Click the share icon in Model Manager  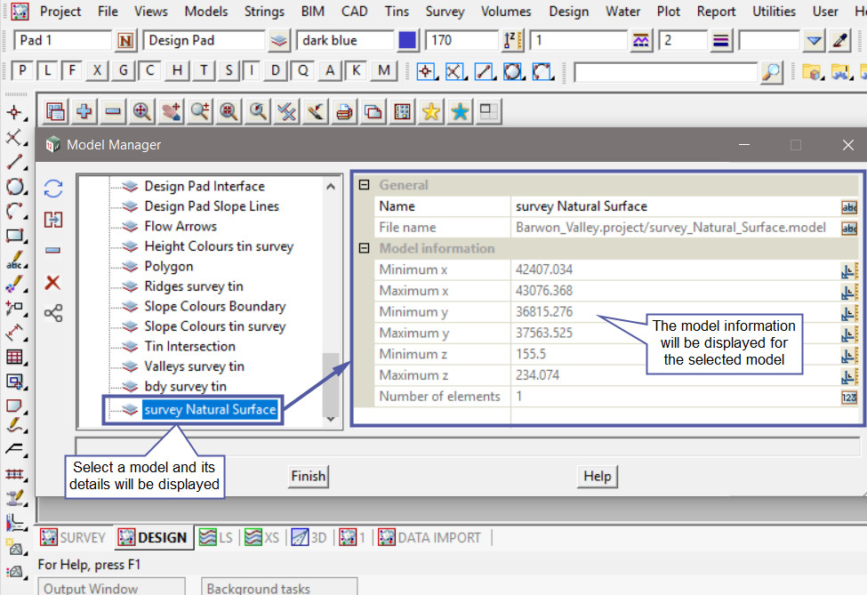tap(53, 313)
